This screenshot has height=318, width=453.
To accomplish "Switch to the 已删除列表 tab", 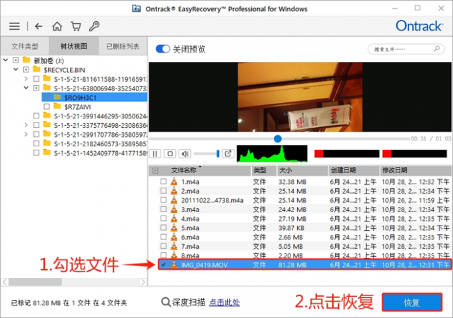I will pos(123,46).
